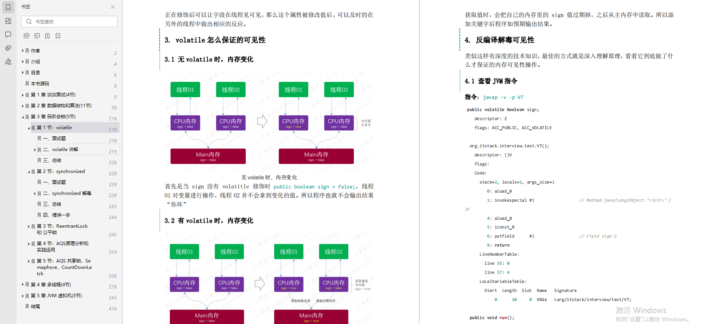Image resolution: width=703 pixels, height=324 pixels.
Task: Go to bookmark 第 4 章 多线程(4节)
Action: tap(51, 284)
